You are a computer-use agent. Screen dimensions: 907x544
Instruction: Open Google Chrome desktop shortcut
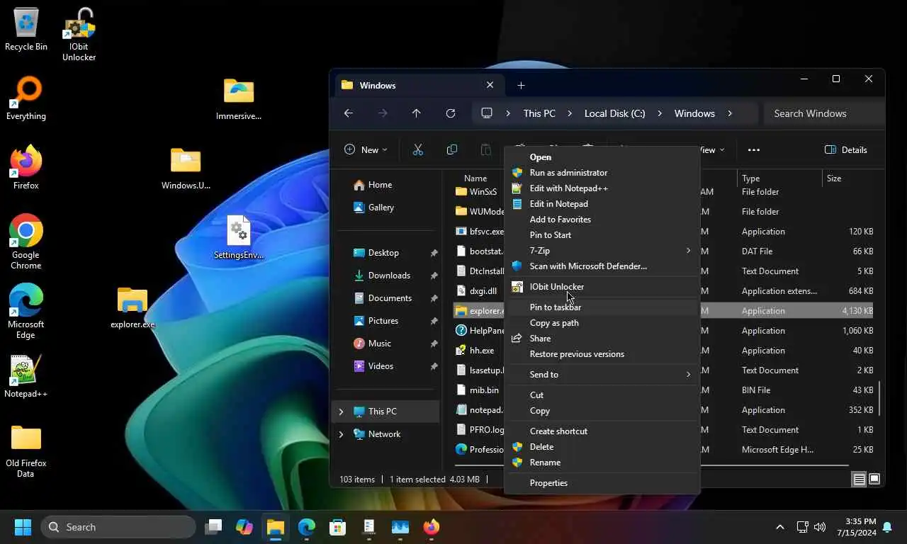tap(26, 242)
